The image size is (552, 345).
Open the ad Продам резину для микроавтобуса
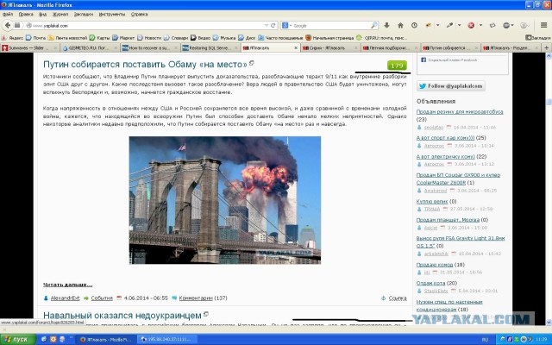point(460,111)
